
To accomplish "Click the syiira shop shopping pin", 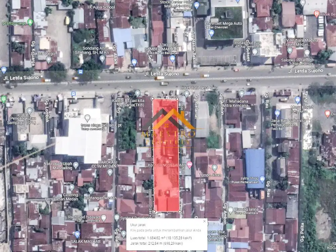I will pos(262,179).
